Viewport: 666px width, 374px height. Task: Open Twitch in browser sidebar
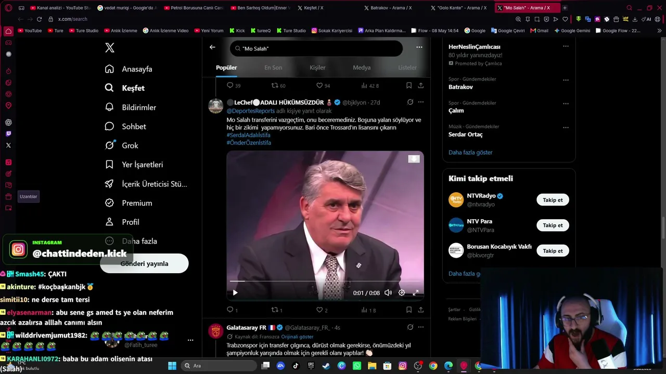coord(8,134)
